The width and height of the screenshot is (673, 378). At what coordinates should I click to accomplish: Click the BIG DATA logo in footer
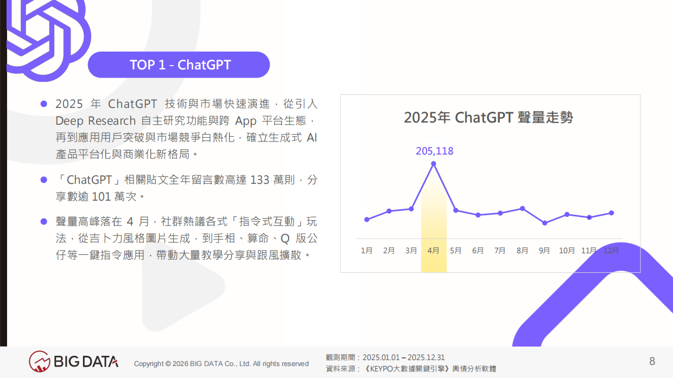73,362
